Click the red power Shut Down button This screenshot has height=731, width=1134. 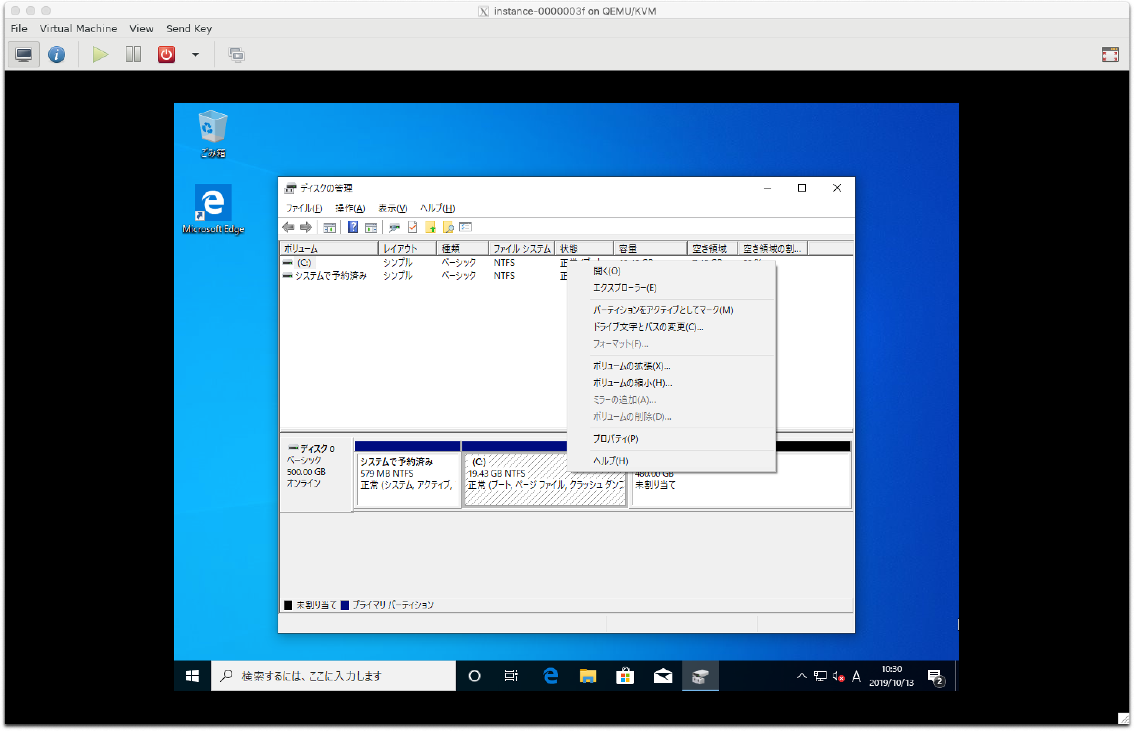click(166, 54)
